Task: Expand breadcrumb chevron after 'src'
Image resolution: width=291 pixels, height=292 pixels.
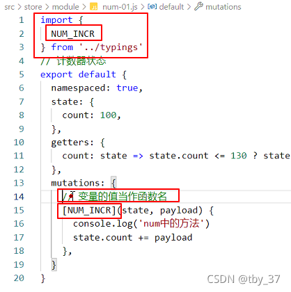Action: pyautogui.click(x=19, y=7)
